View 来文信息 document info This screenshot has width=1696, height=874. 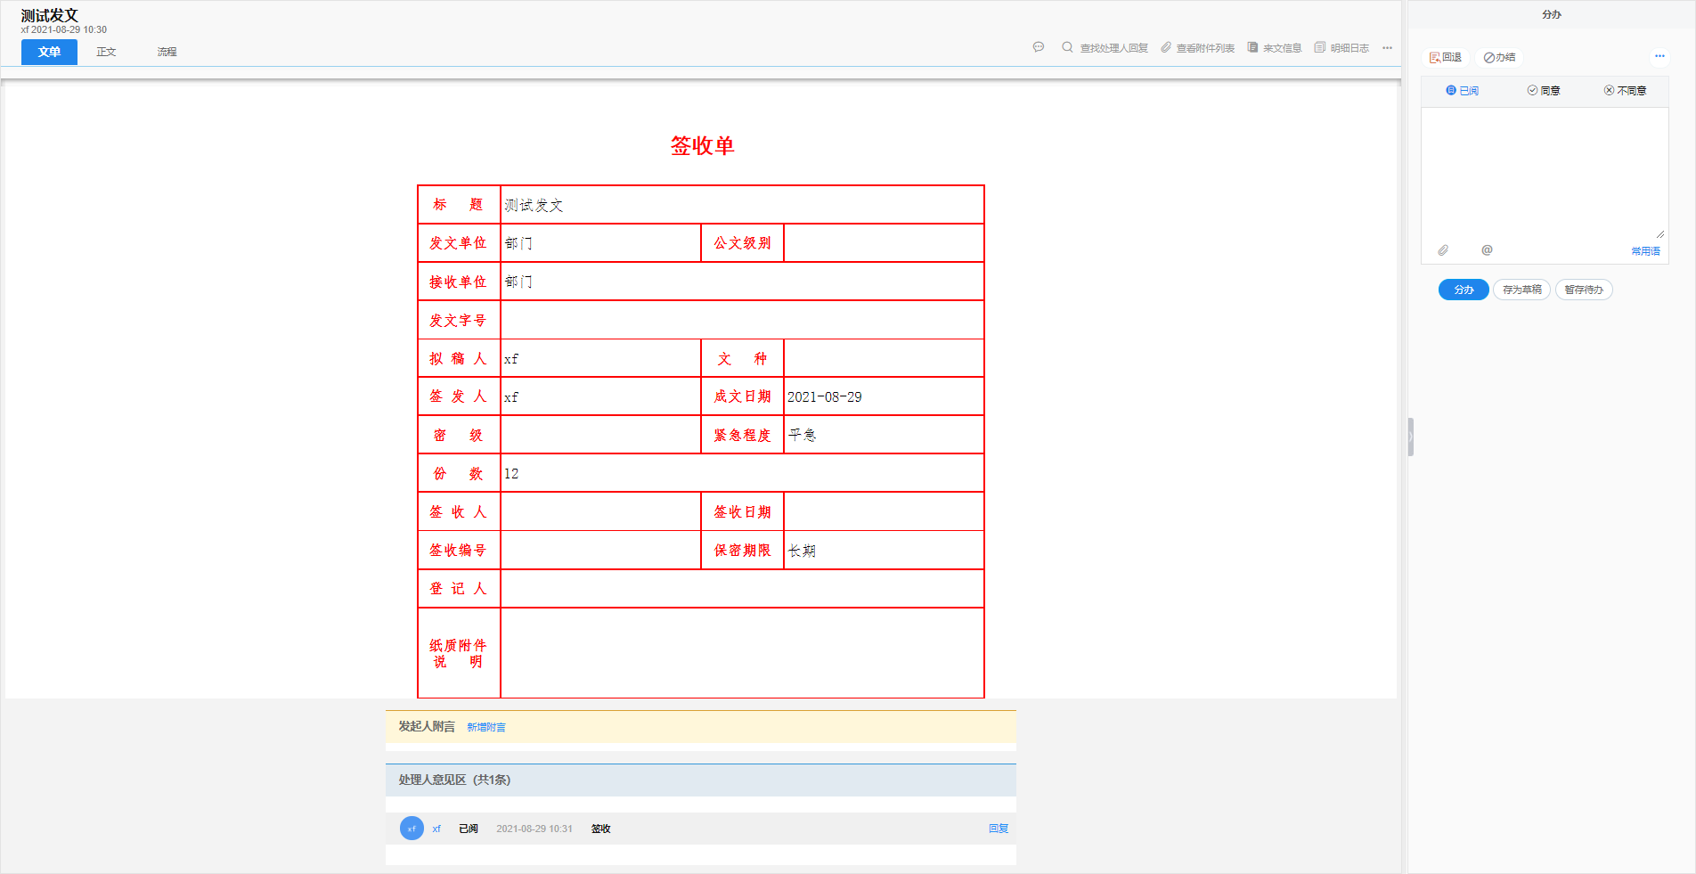(1274, 47)
